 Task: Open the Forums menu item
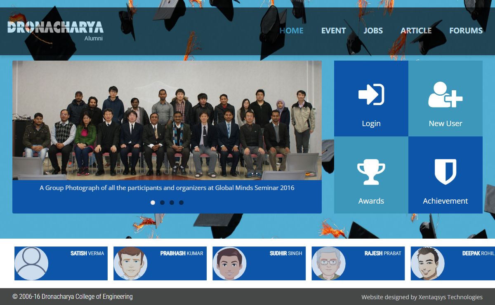coord(466,30)
